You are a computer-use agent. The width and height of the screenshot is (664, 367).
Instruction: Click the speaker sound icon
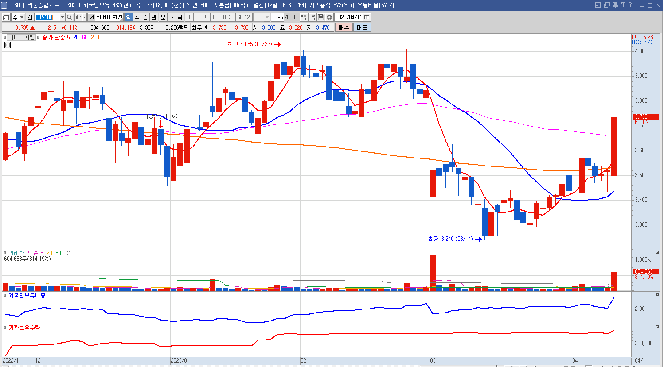point(78,17)
